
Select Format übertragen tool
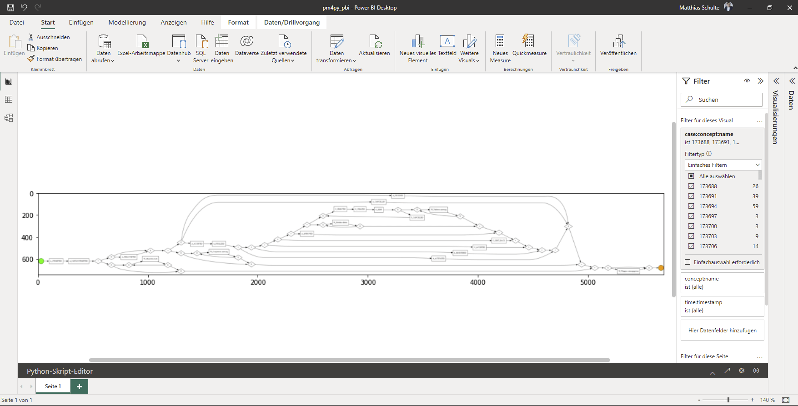pyautogui.click(x=55, y=59)
